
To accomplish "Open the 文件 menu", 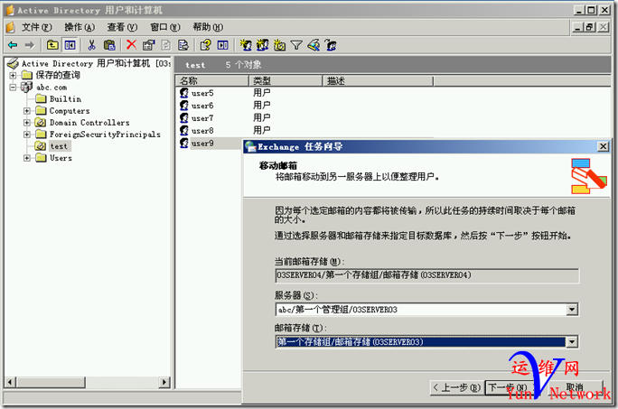I will (36, 27).
